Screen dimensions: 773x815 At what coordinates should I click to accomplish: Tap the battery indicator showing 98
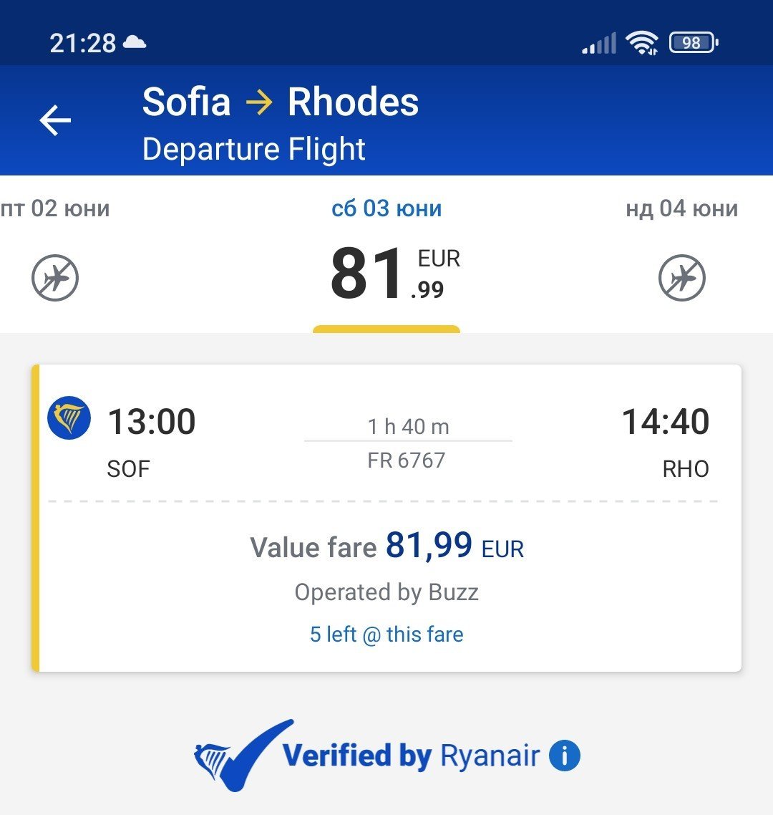coord(693,43)
